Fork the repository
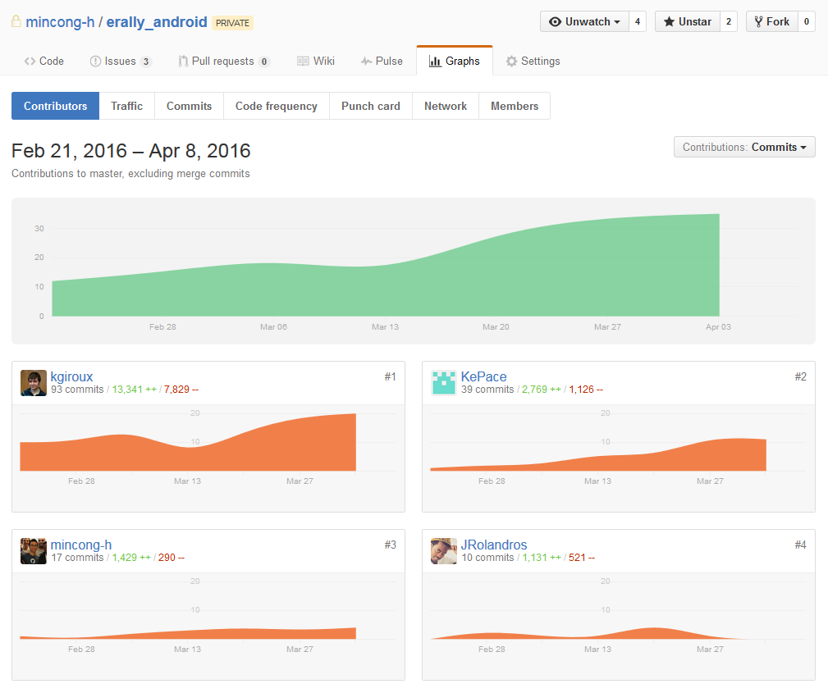828x693 pixels. [x=772, y=21]
